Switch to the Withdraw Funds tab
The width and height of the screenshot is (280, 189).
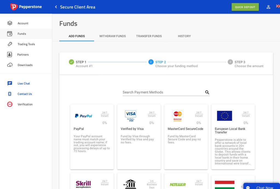tap(112, 36)
